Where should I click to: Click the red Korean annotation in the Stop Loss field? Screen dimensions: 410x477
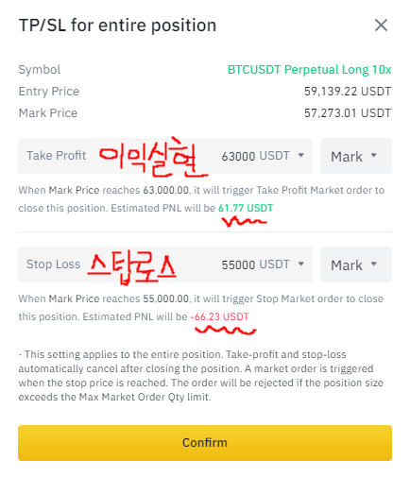tap(131, 268)
